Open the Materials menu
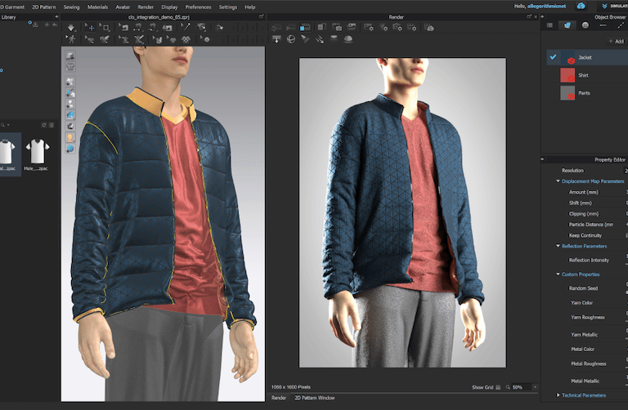The height and width of the screenshot is (410, 628). tap(99, 7)
